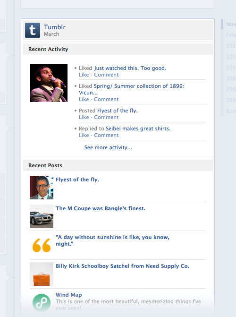Like the Posted Flyest of the fly activity
236x317 pixels.
(x=84, y=117)
